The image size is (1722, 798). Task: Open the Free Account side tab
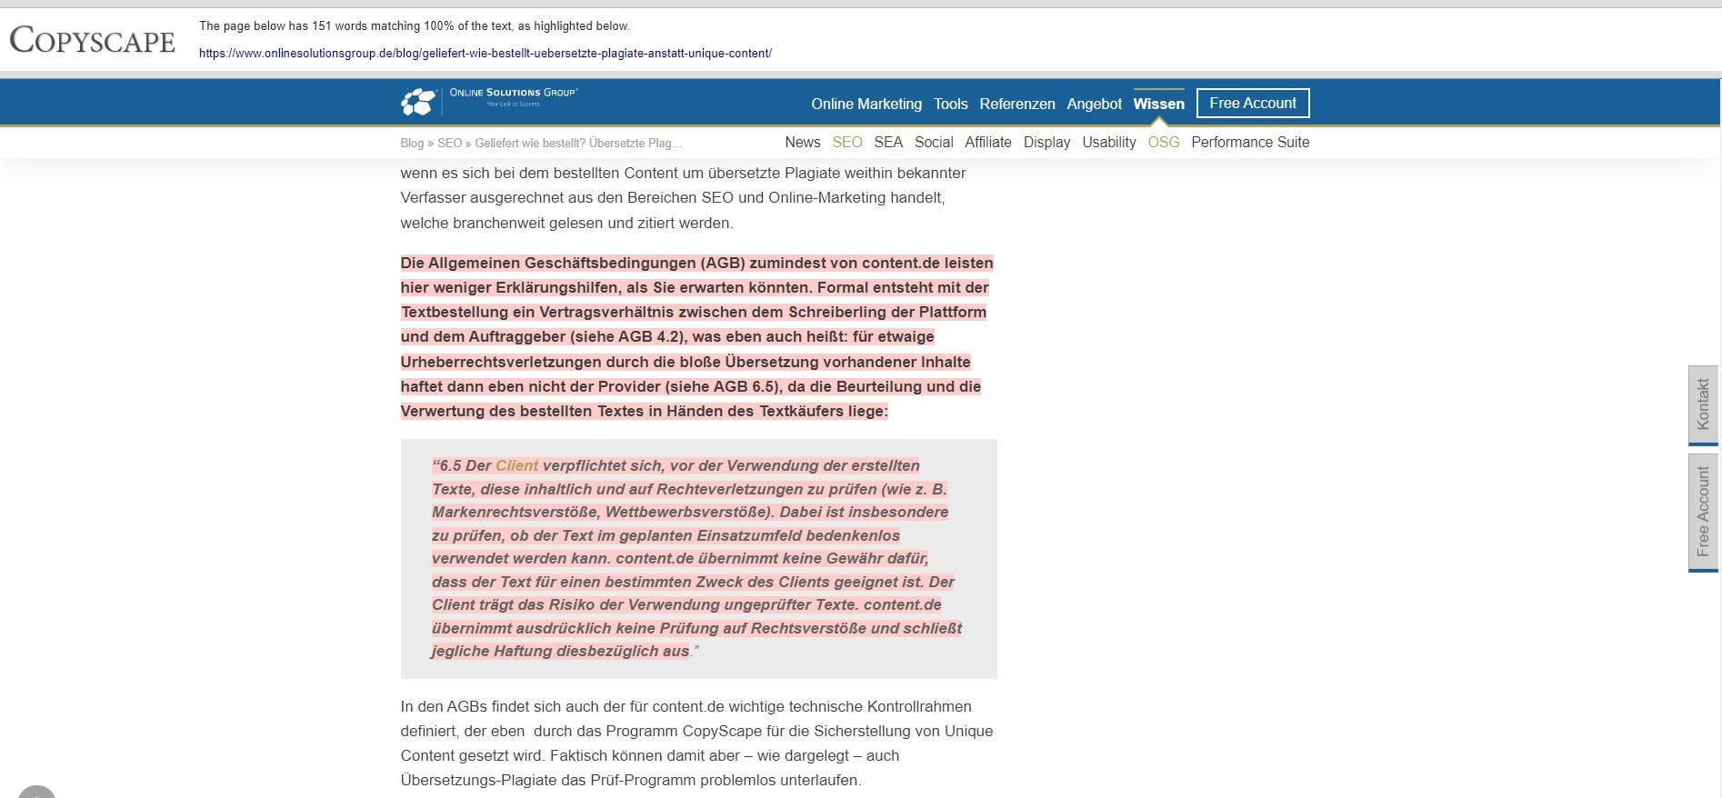[x=1703, y=512]
